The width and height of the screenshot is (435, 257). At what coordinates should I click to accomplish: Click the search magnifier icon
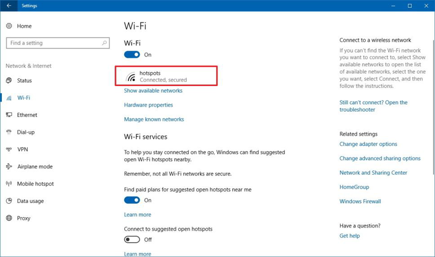tap(104, 43)
